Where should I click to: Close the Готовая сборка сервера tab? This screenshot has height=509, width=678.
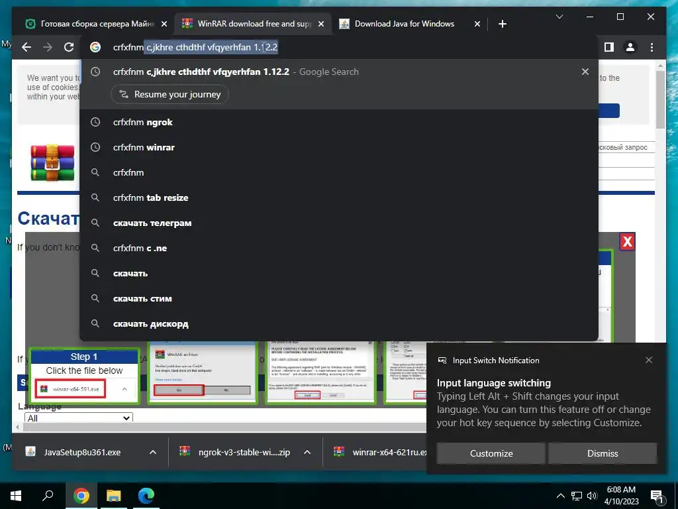coord(164,25)
